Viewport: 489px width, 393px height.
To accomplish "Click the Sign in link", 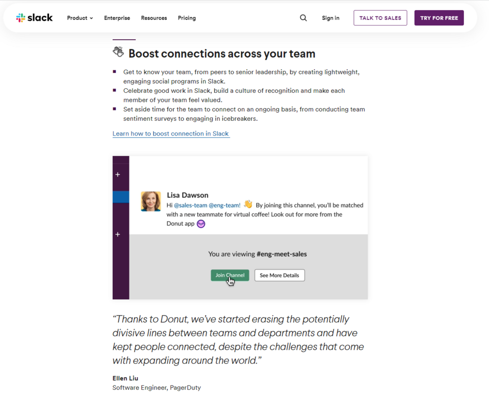I will [330, 18].
